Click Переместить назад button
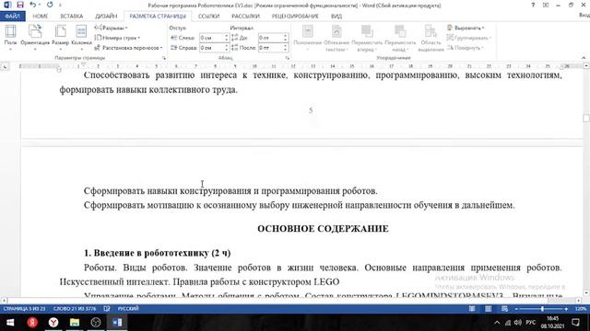The width and height of the screenshot is (590, 331). coord(400,38)
